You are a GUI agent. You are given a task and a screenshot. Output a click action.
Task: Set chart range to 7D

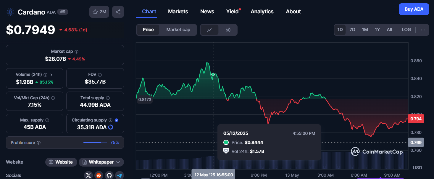[352, 30]
